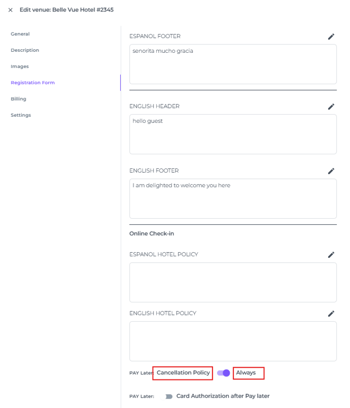Open the venue Settings section
This screenshot has height=408, width=350.
[x=21, y=115]
